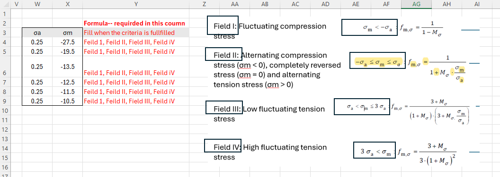Select 'Fill when the criteria is fullfilled' cell

(x=136, y=33)
